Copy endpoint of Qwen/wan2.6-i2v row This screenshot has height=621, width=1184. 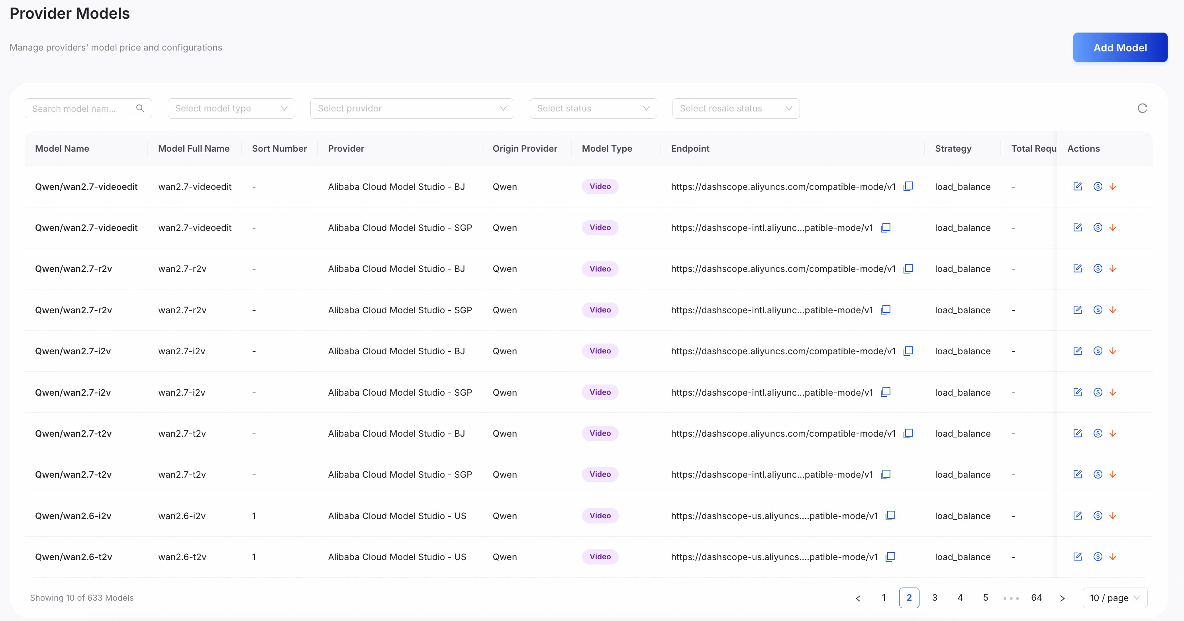point(890,516)
